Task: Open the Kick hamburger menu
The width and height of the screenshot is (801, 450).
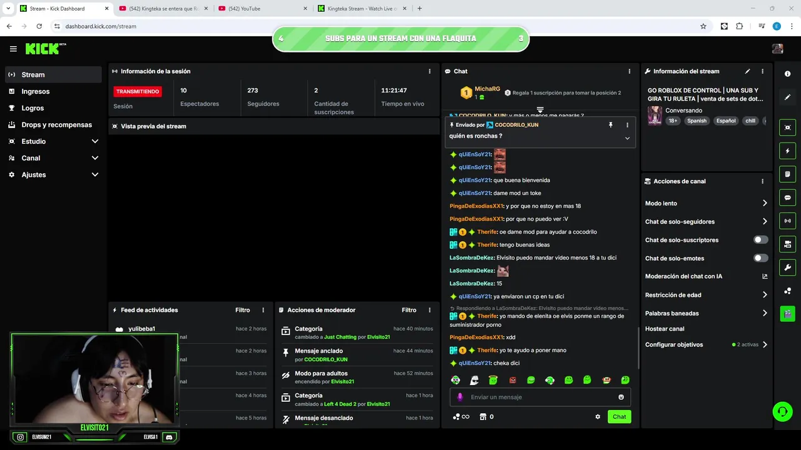Action: tap(13, 49)
